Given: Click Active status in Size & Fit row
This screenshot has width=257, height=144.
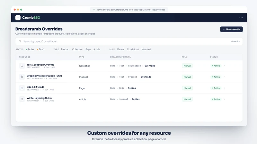Looking at the screenshot, I should [x=216, y=88].
